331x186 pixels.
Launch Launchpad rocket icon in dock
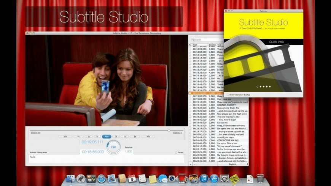tap(81, 179)
